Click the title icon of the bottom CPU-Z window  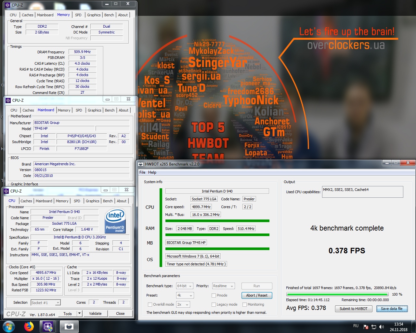6,191
